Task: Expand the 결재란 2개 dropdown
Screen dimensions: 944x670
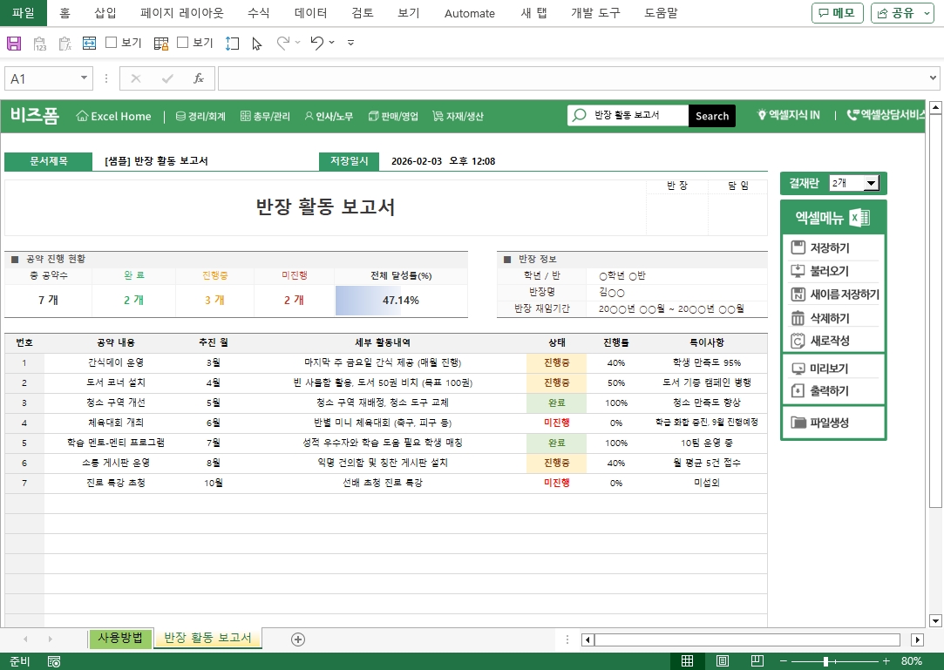Action: [870, 183]
